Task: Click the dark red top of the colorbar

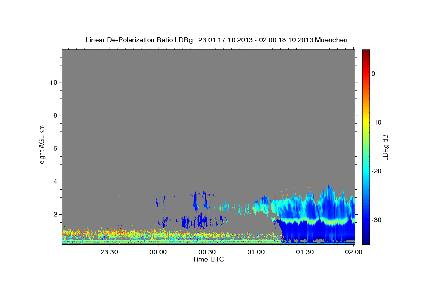Action: click(x=366, y=52)
